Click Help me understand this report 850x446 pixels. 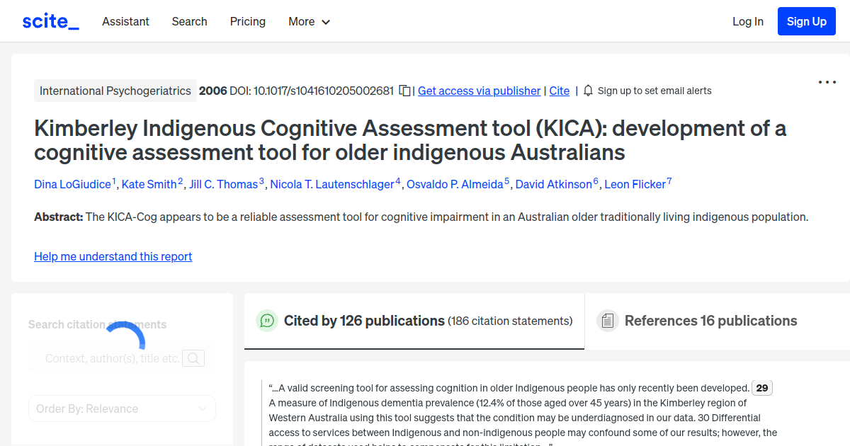point(113,256)
